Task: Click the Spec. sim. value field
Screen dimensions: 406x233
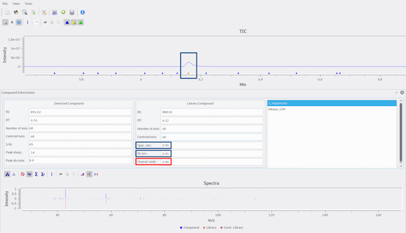Action: click(x=166, y=145)
